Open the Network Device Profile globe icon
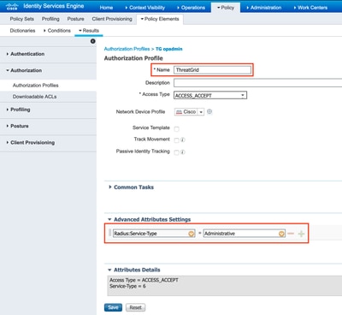This screenshot has height=315, width=342. tap(209, 111)
